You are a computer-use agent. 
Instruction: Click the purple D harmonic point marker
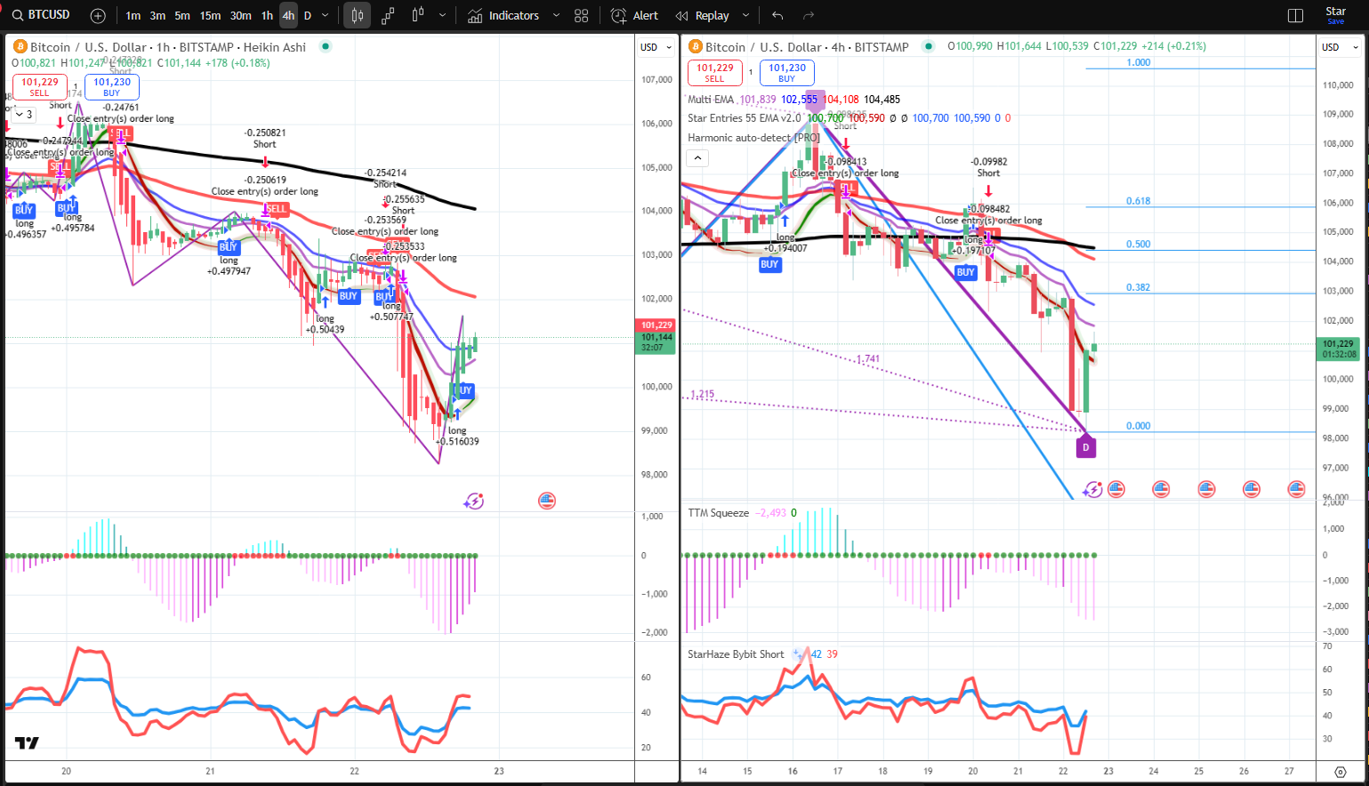[x=1085, y=447]
